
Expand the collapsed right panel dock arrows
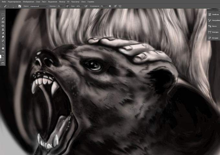click(219, 10)
